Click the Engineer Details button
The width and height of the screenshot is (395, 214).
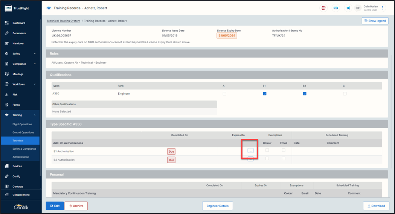click(x=217, y=206)
